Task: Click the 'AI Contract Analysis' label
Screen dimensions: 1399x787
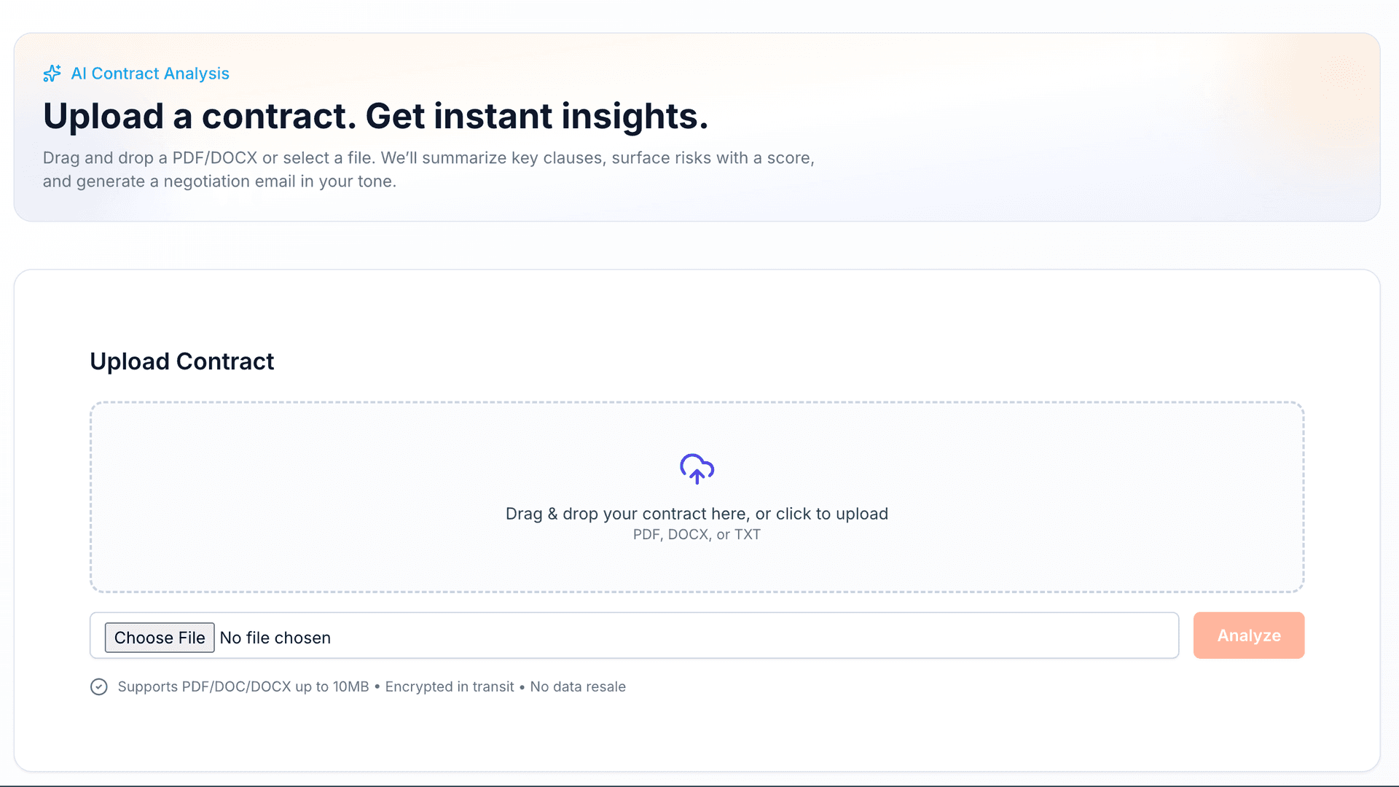Action: (x=150, y=74)
